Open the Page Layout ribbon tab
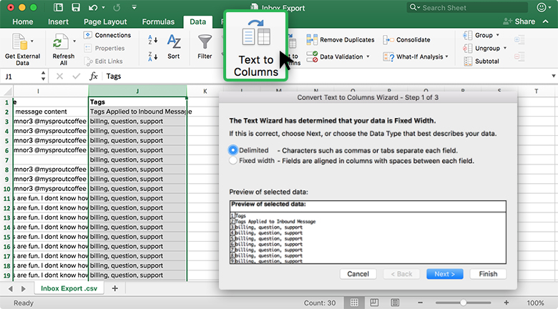Viewport: 558px width, 309px height. tap(105, 21)
